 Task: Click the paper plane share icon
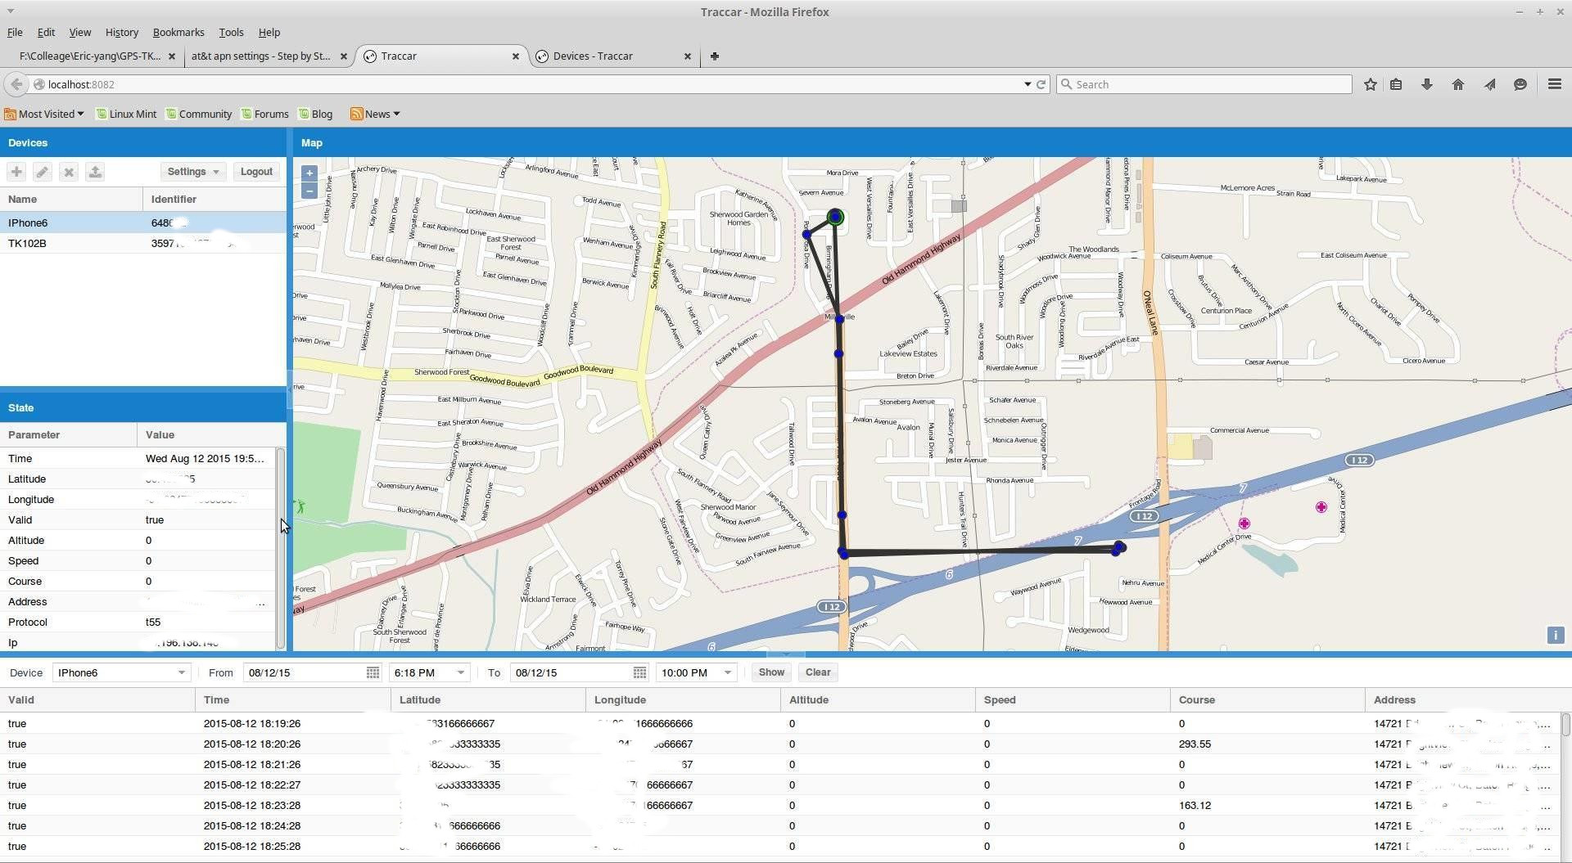(x=1489, y=84)
